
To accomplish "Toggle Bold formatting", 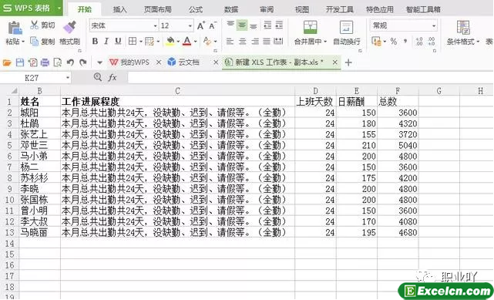I will tap(95, 42).
